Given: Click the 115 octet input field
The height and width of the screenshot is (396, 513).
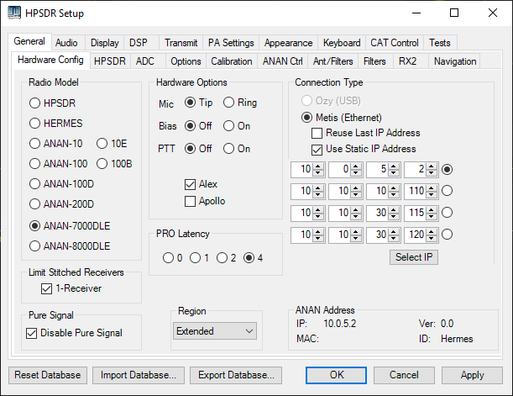Looking at the screenshot, I should point(415,213).
